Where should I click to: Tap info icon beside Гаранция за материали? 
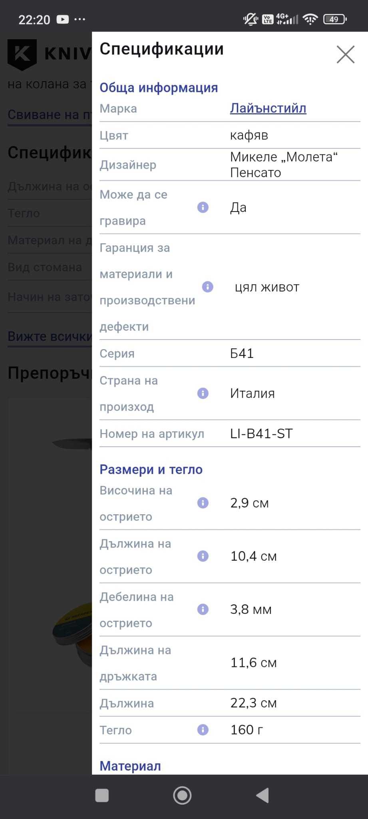click(207, 287)
